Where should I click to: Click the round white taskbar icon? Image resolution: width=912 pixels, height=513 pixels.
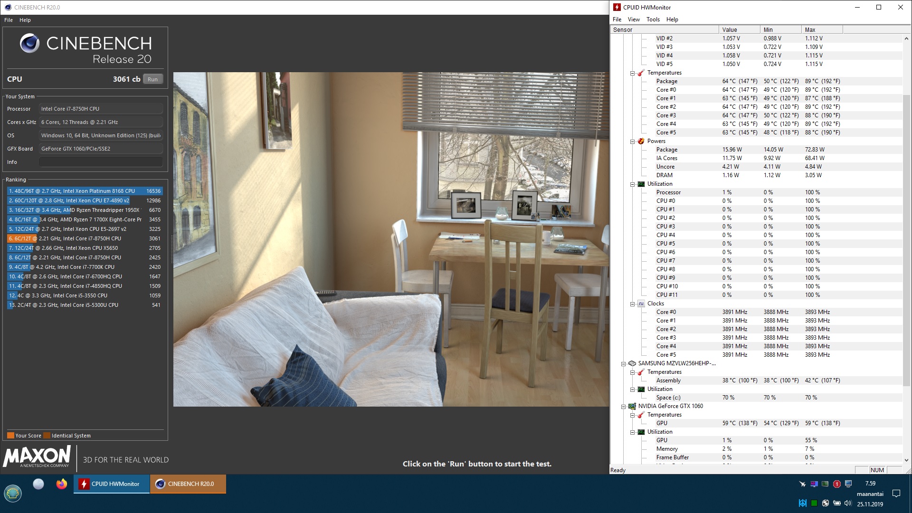[x=38, y=484]
